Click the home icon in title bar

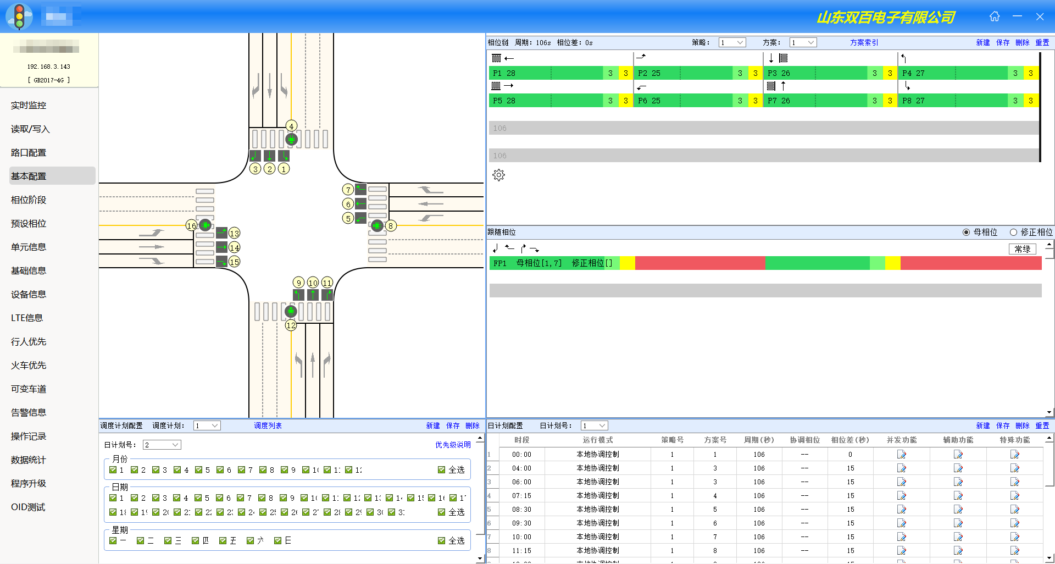tap(995, 16)
